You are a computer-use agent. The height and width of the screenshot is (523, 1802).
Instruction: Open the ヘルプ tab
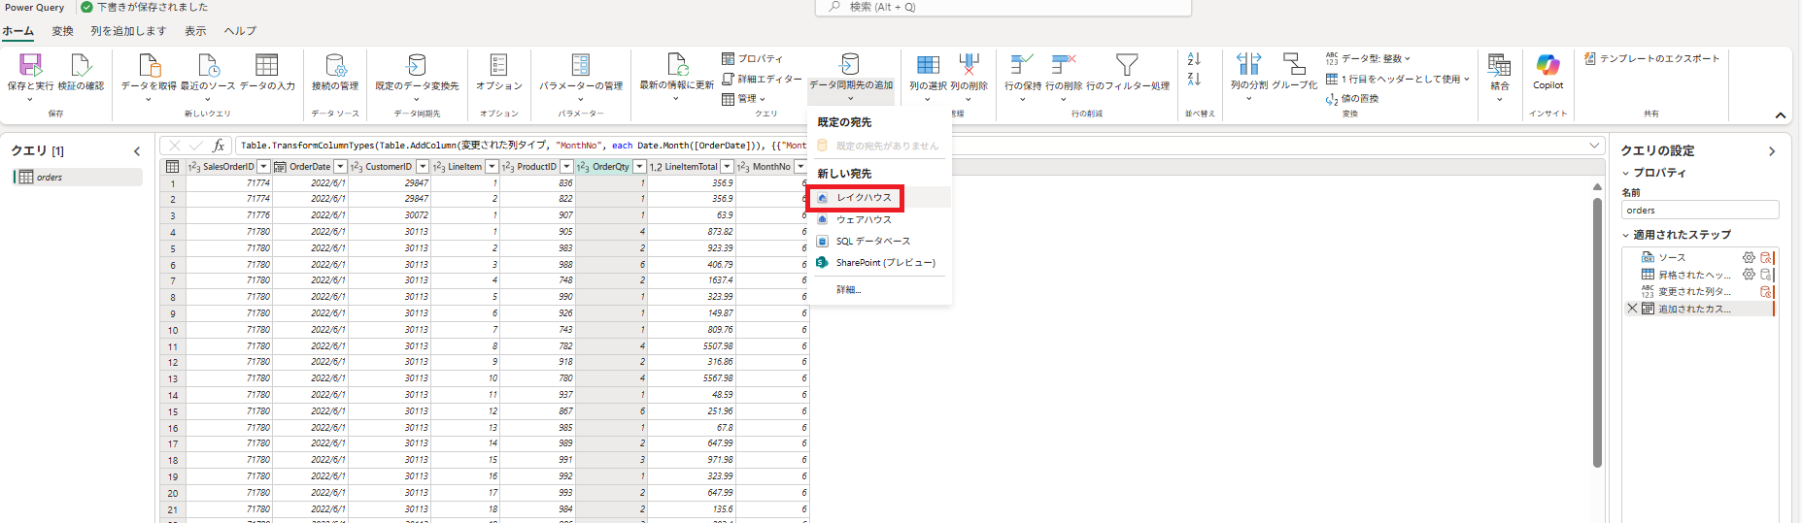(x=240, y=31)
